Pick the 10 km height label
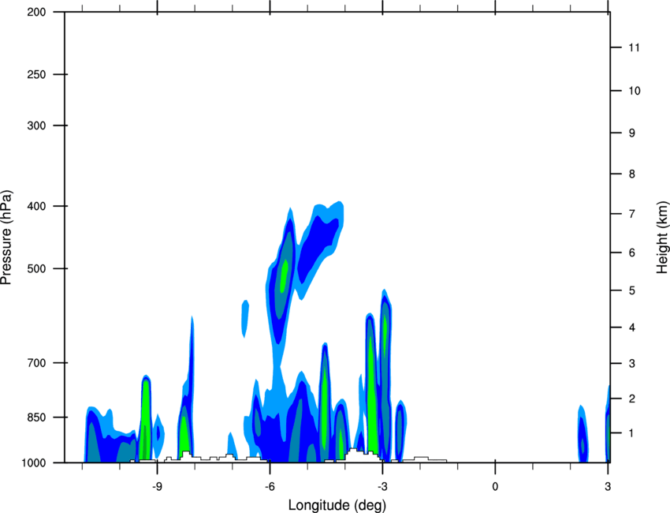This screenshot has height=513, width=670. point(635,91)
